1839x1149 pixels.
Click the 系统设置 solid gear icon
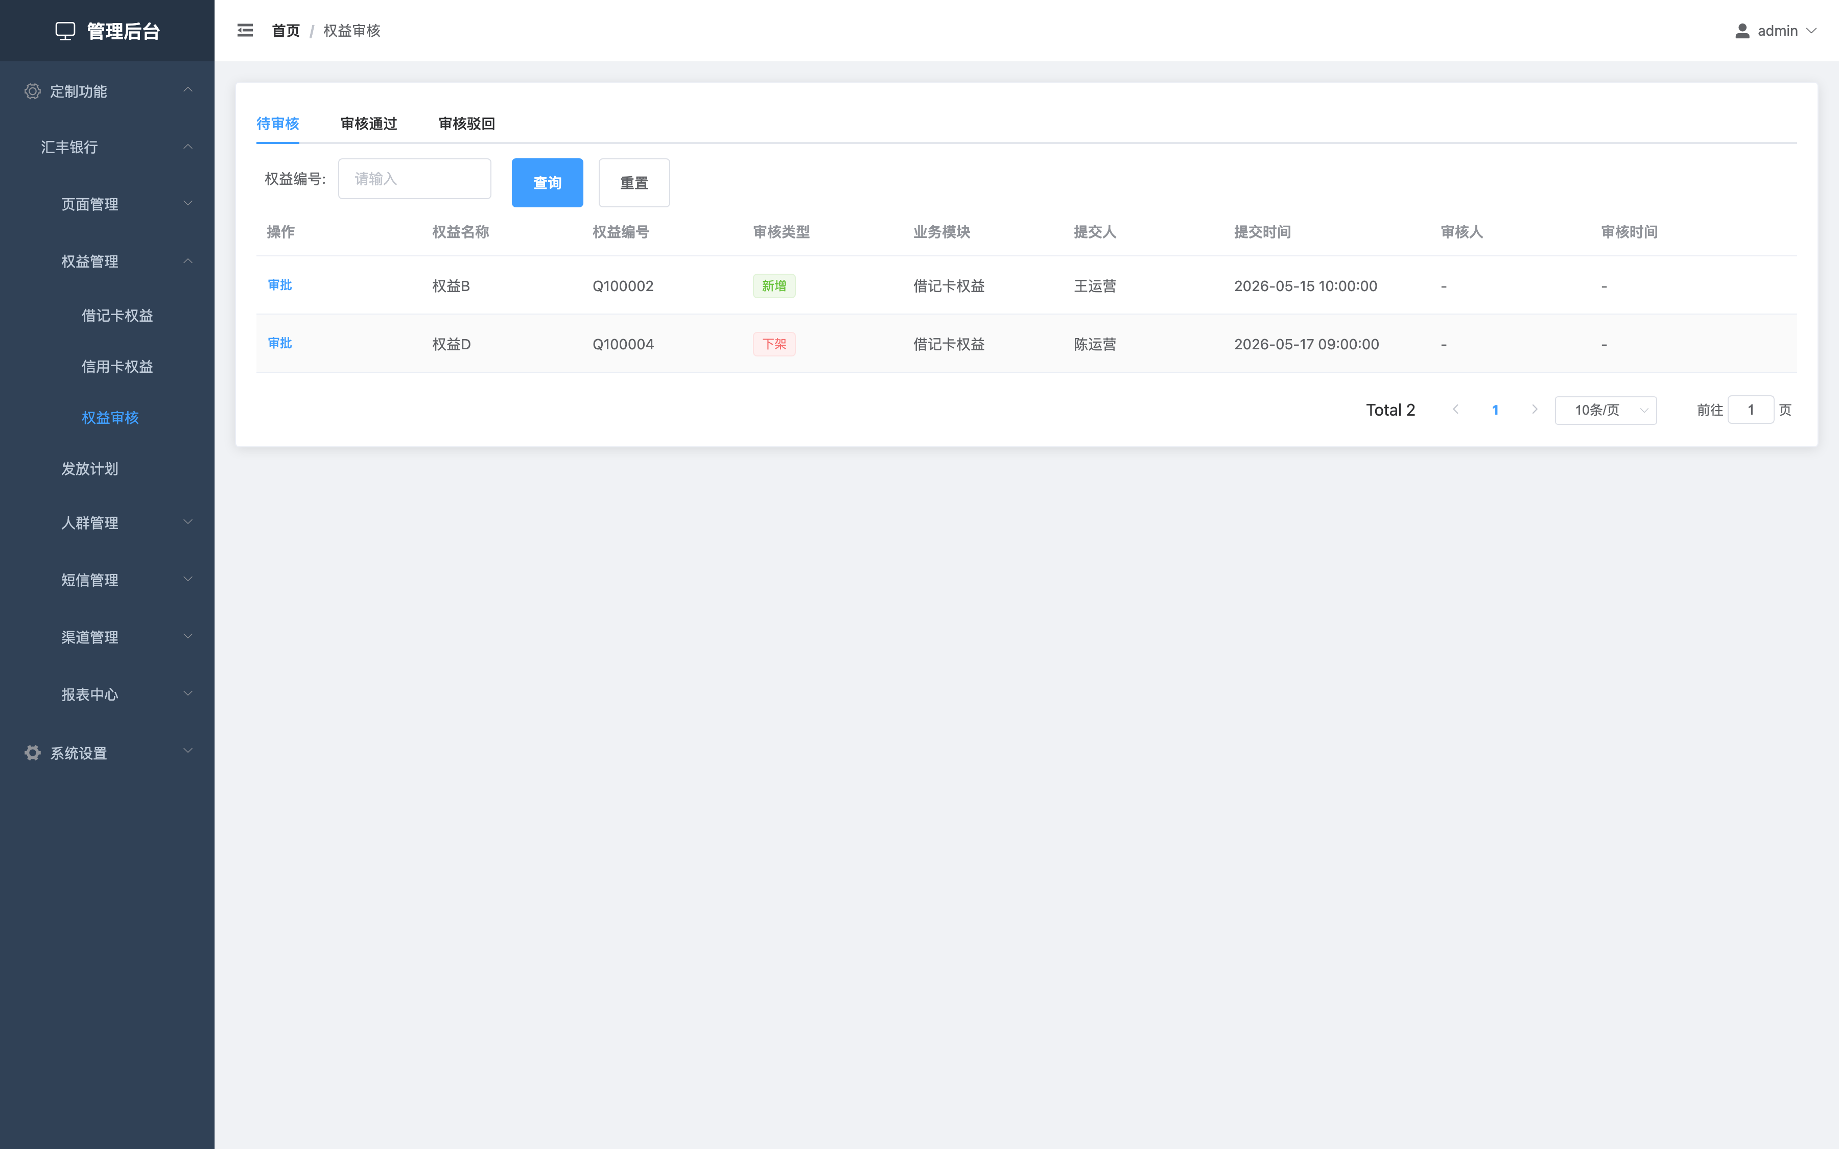pos(32,752)
